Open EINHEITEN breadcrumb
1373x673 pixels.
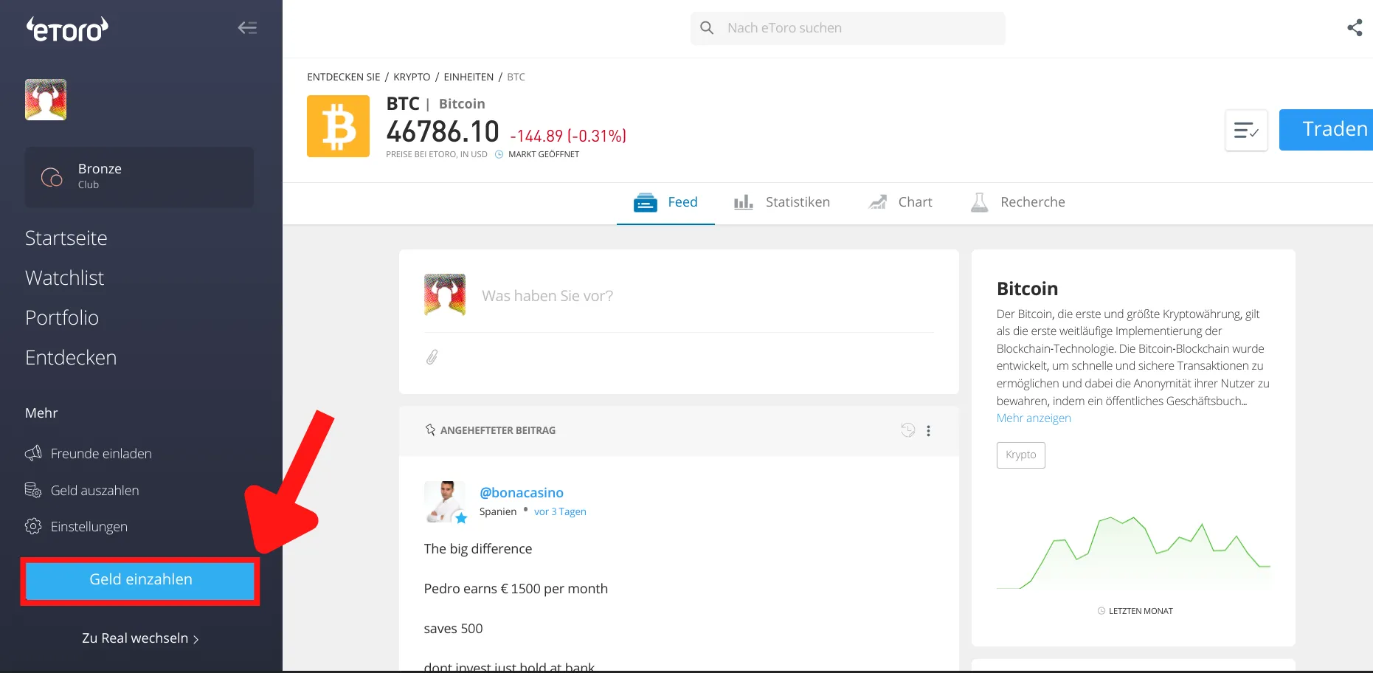tap(468, 77)
